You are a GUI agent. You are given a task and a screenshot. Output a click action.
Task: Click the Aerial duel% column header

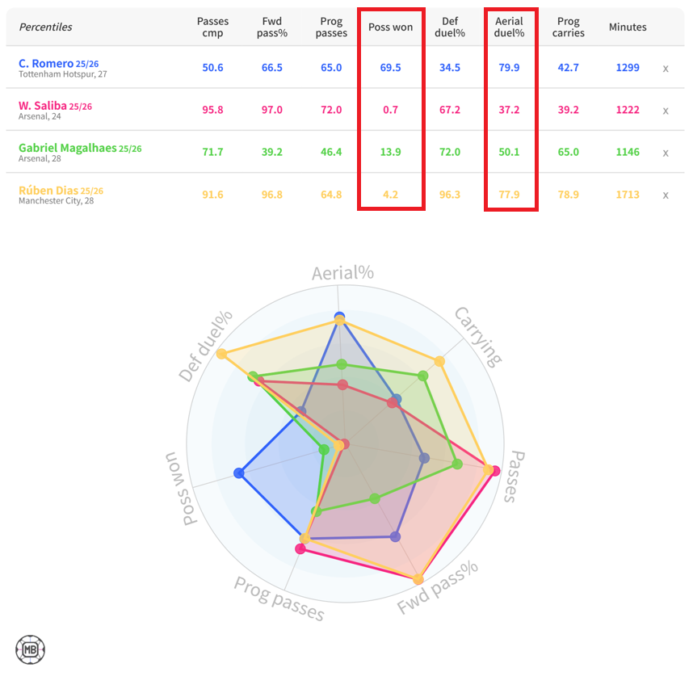509,27
